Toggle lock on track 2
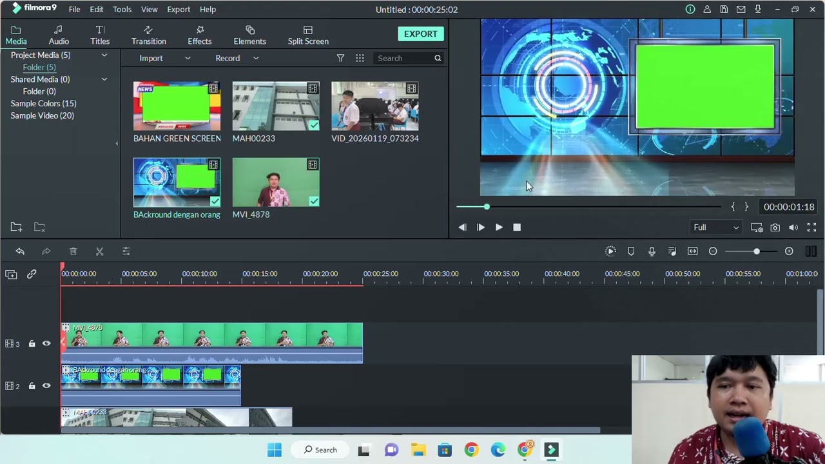This screenshot has width=825, height=464. point(32,386)
